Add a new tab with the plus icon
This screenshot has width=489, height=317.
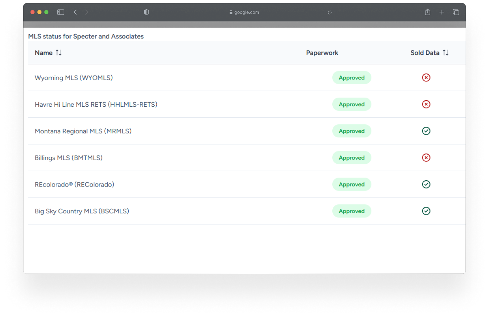[442, 12]
